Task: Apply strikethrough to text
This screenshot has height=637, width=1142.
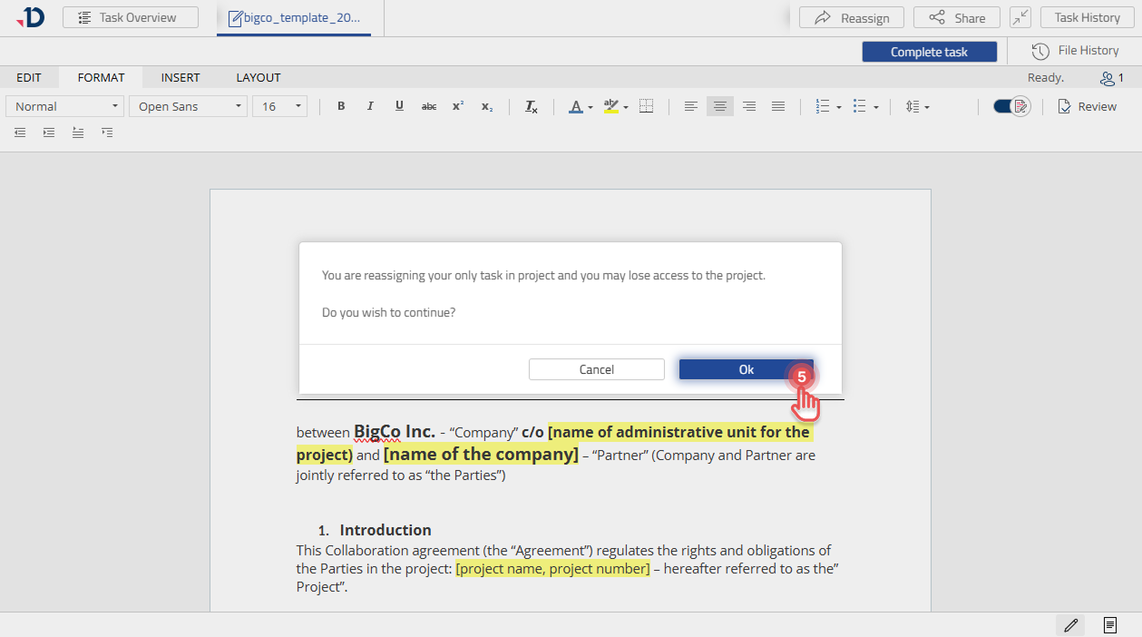Action: pyautogui.click(x=429, y=106)
